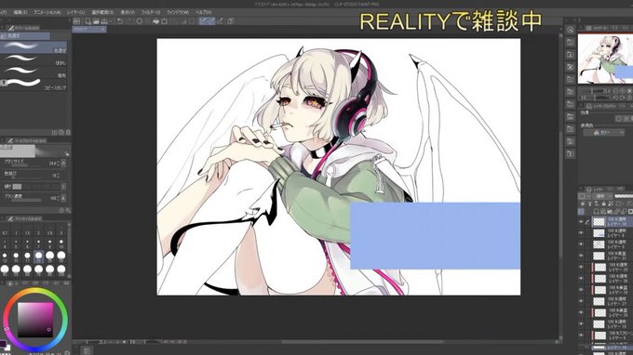Image resolution: width=633 pixels, height=355 pixels.
Task: Click the new raster layer icon
Action: (597, 211)
